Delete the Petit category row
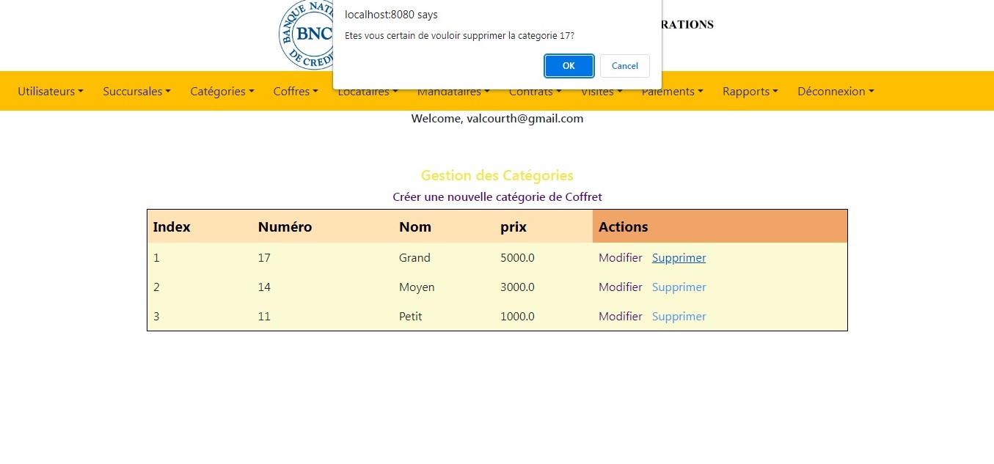994x464 pixels. coord(679,317)
